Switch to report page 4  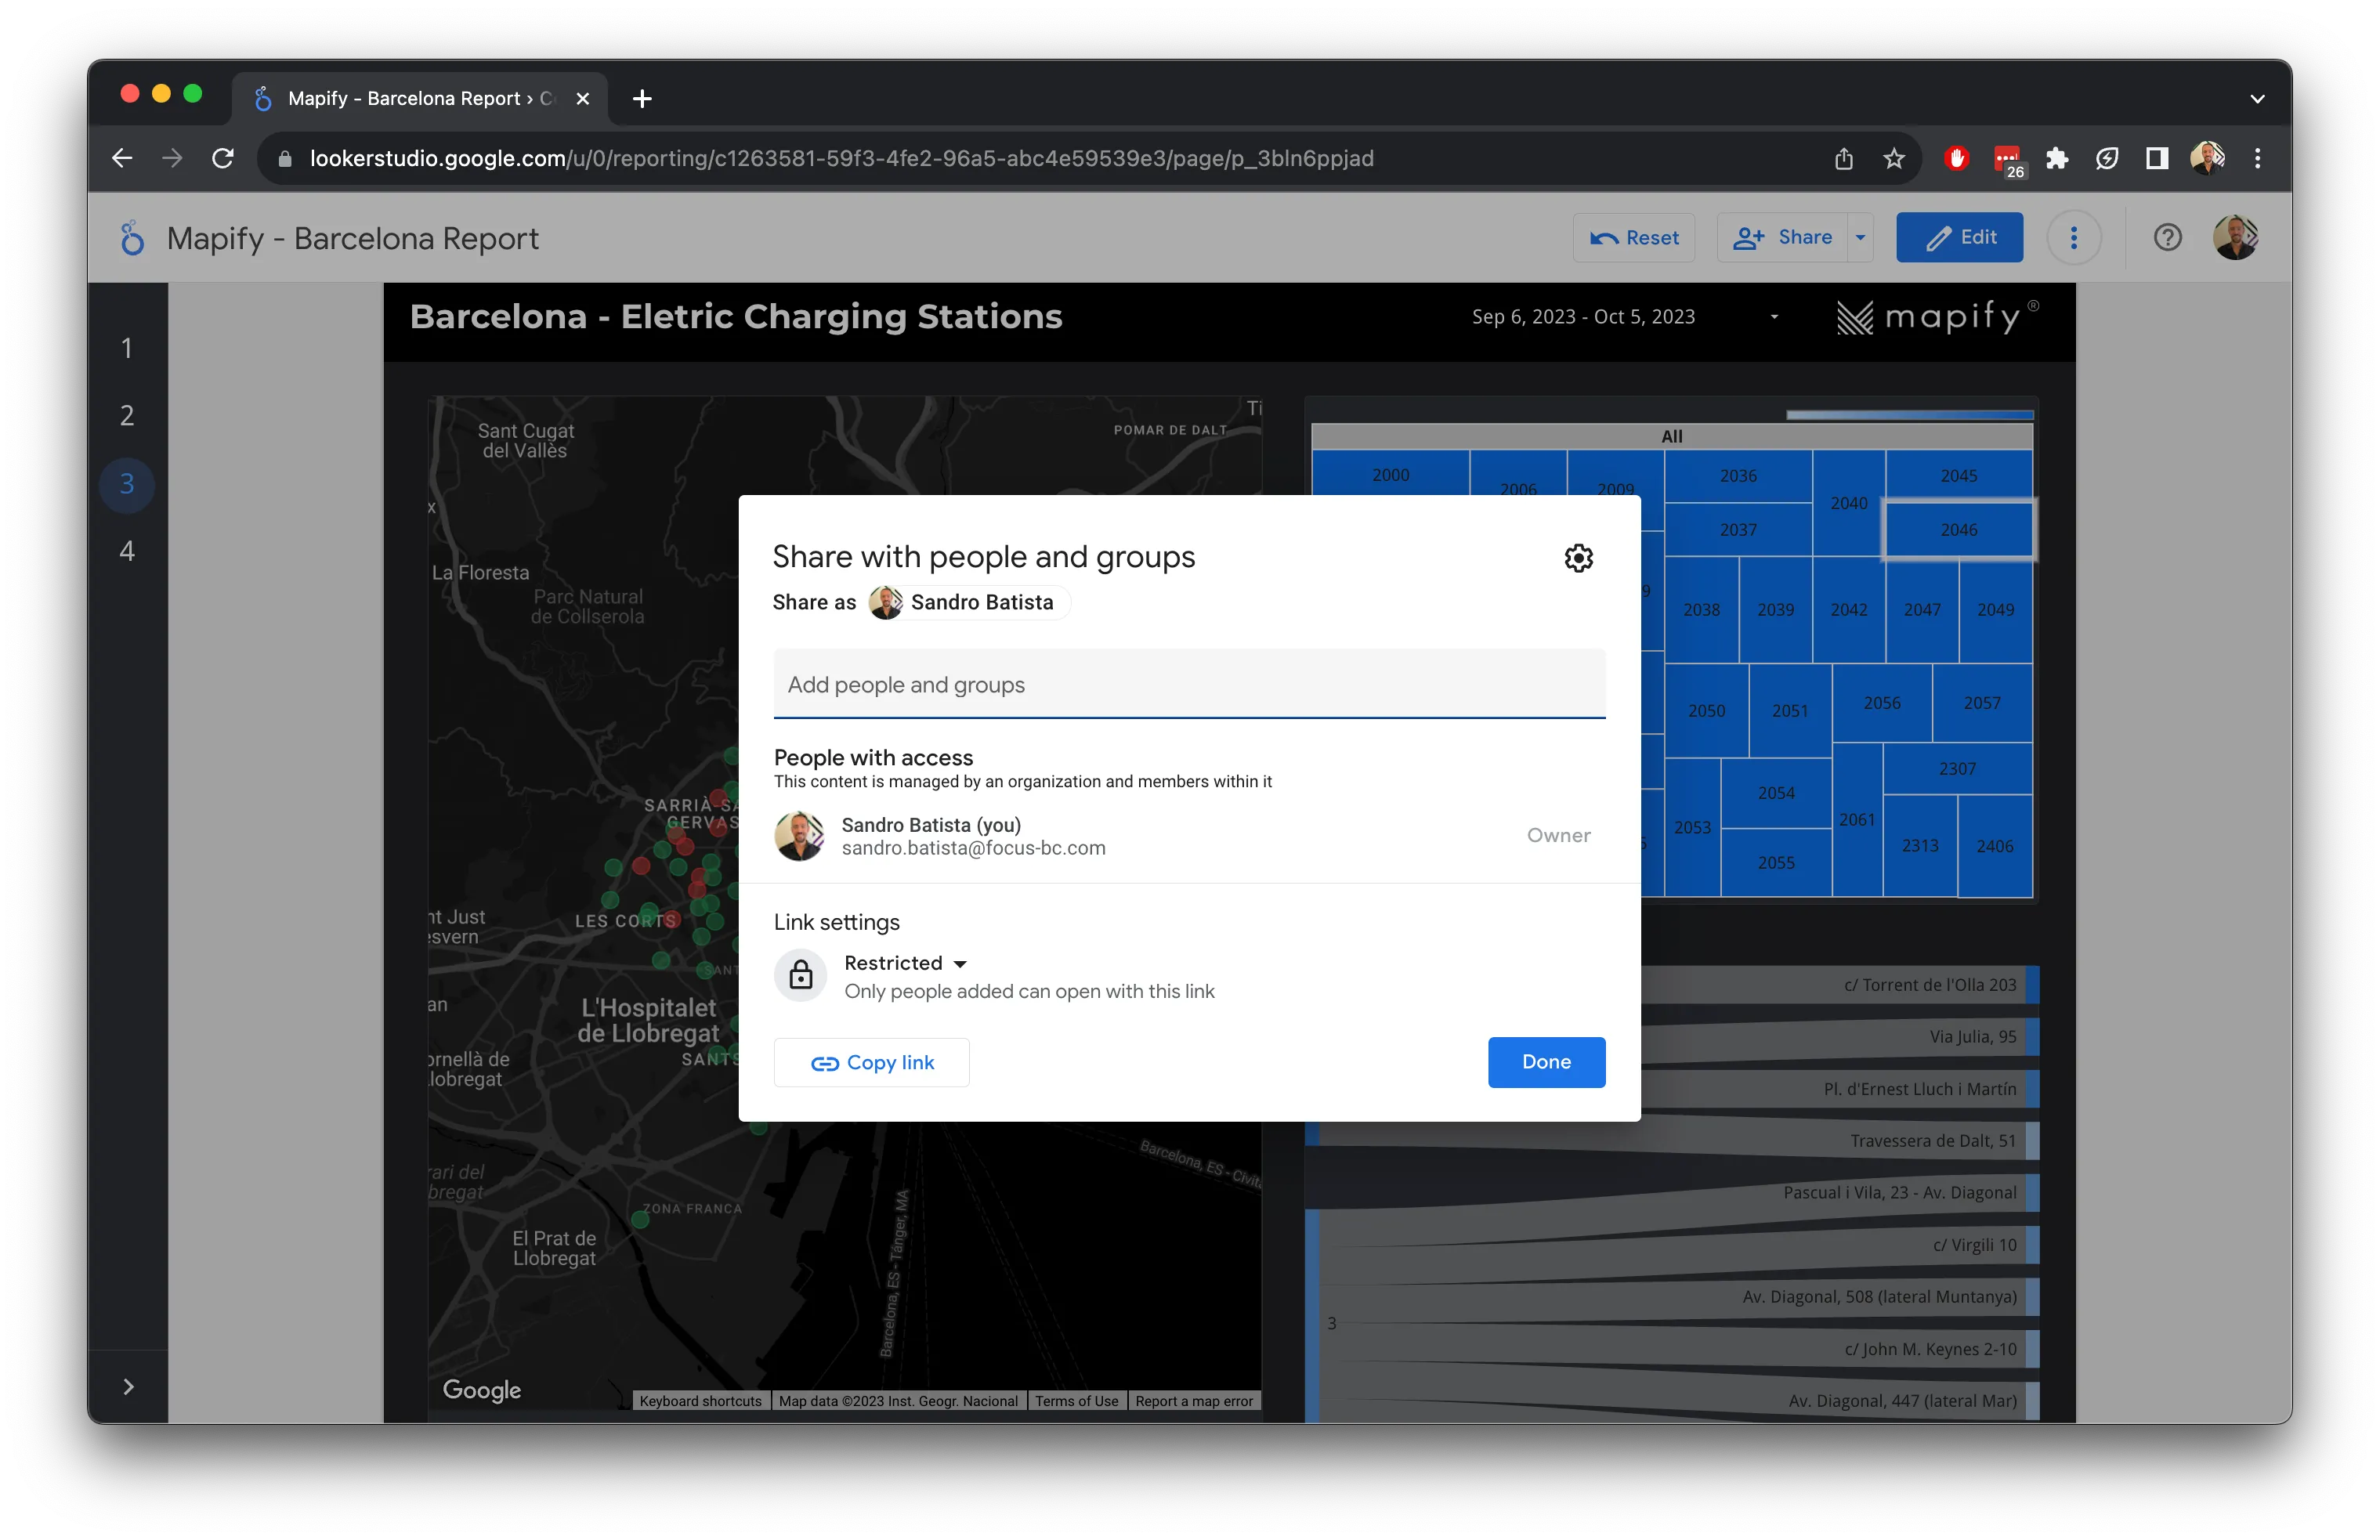click(127, 551)
